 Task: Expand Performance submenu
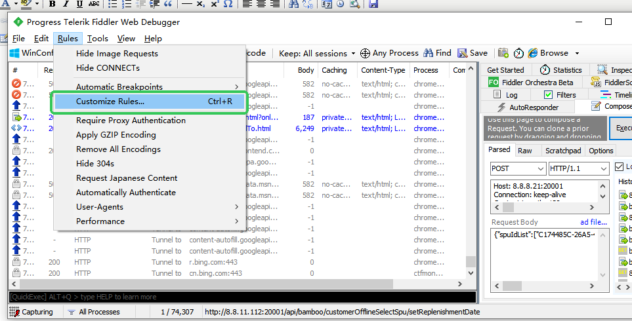pyautogui.click(x=150, y=221)
